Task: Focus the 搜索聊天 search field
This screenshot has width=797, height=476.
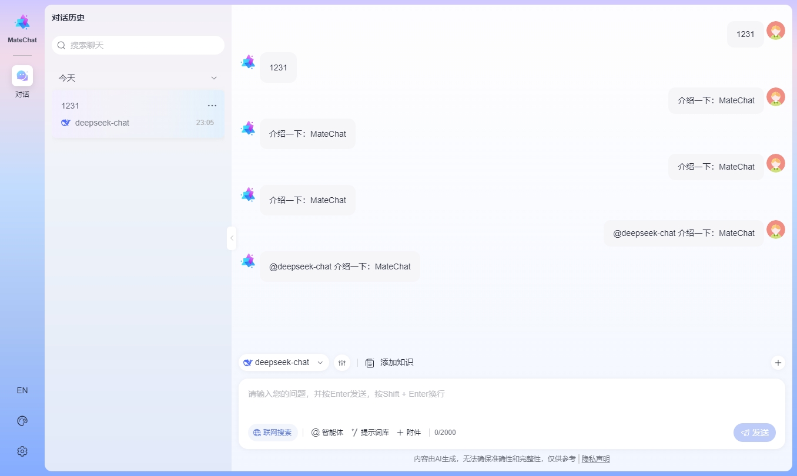Action: pyautogui.click(x=138, y=45)
